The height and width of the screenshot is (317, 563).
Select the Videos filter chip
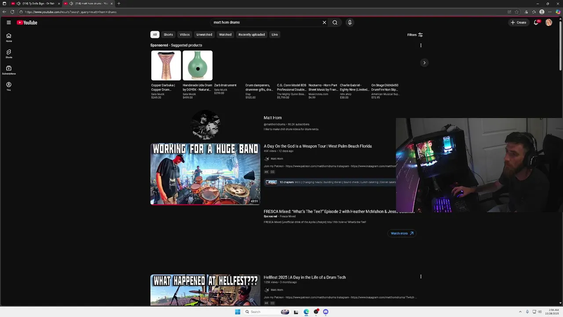tap(185, 35)
